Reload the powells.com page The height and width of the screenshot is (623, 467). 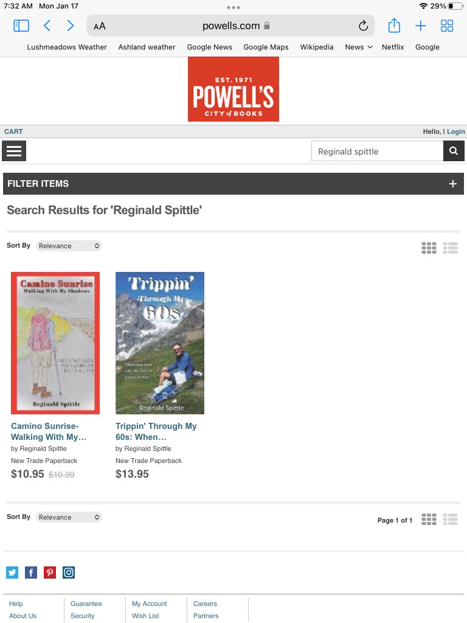363,26
